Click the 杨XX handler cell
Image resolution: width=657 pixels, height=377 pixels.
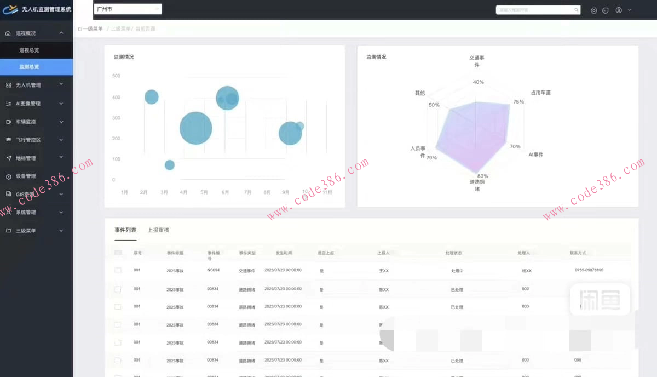pyautogui.click(x=527, y=271)
